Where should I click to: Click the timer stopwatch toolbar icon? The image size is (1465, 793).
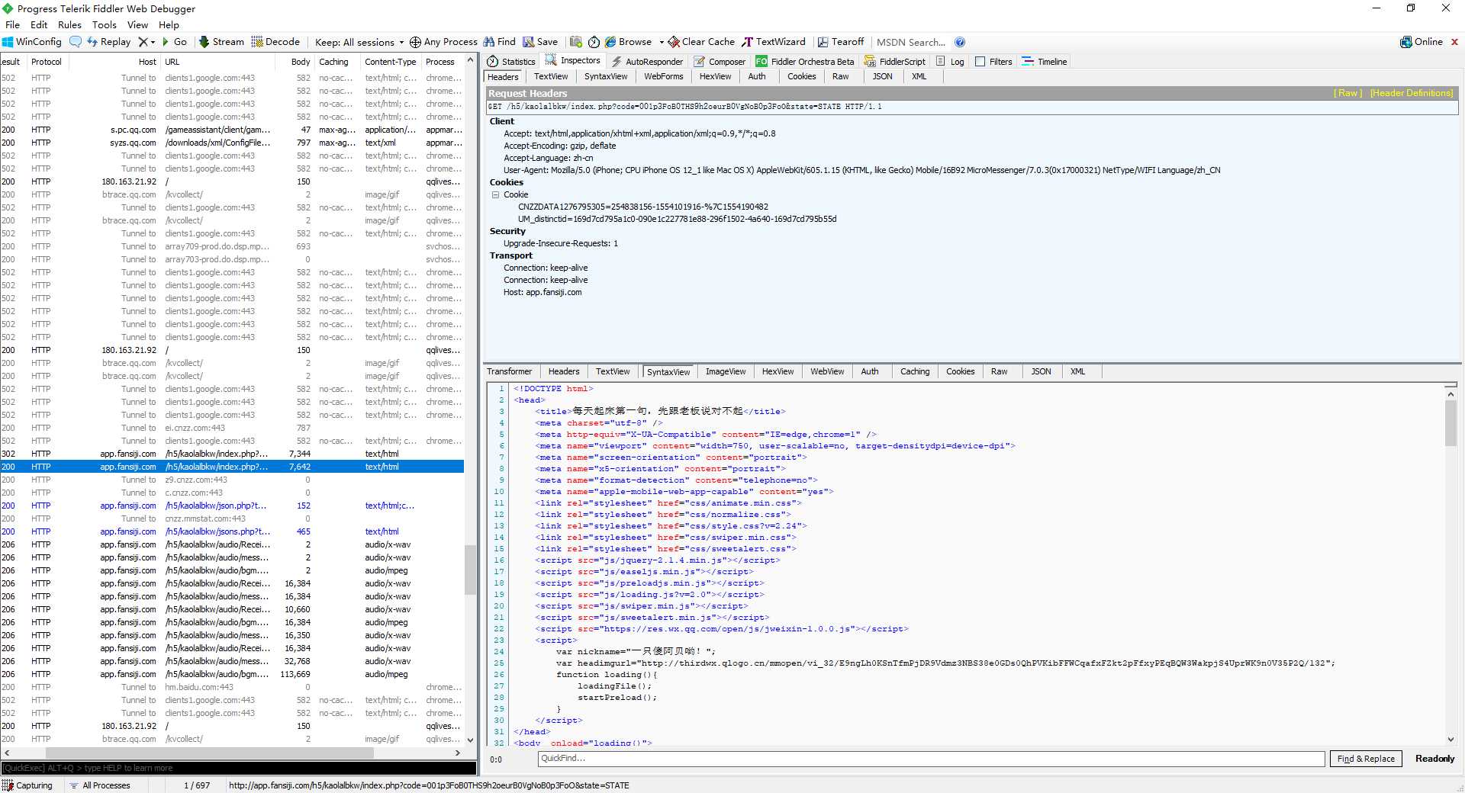tap(594, 42)
